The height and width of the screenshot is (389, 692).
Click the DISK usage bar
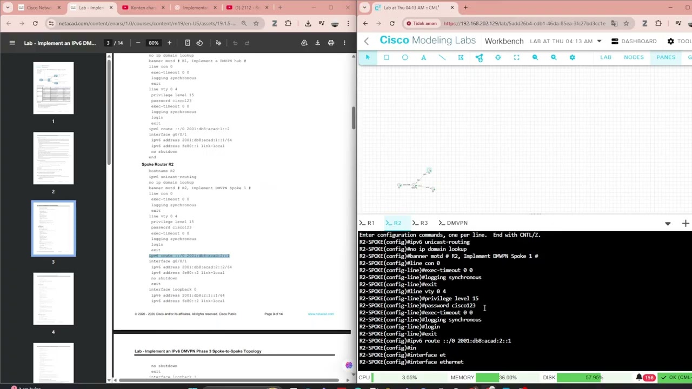pyautogui.click(x=595, y=377)
